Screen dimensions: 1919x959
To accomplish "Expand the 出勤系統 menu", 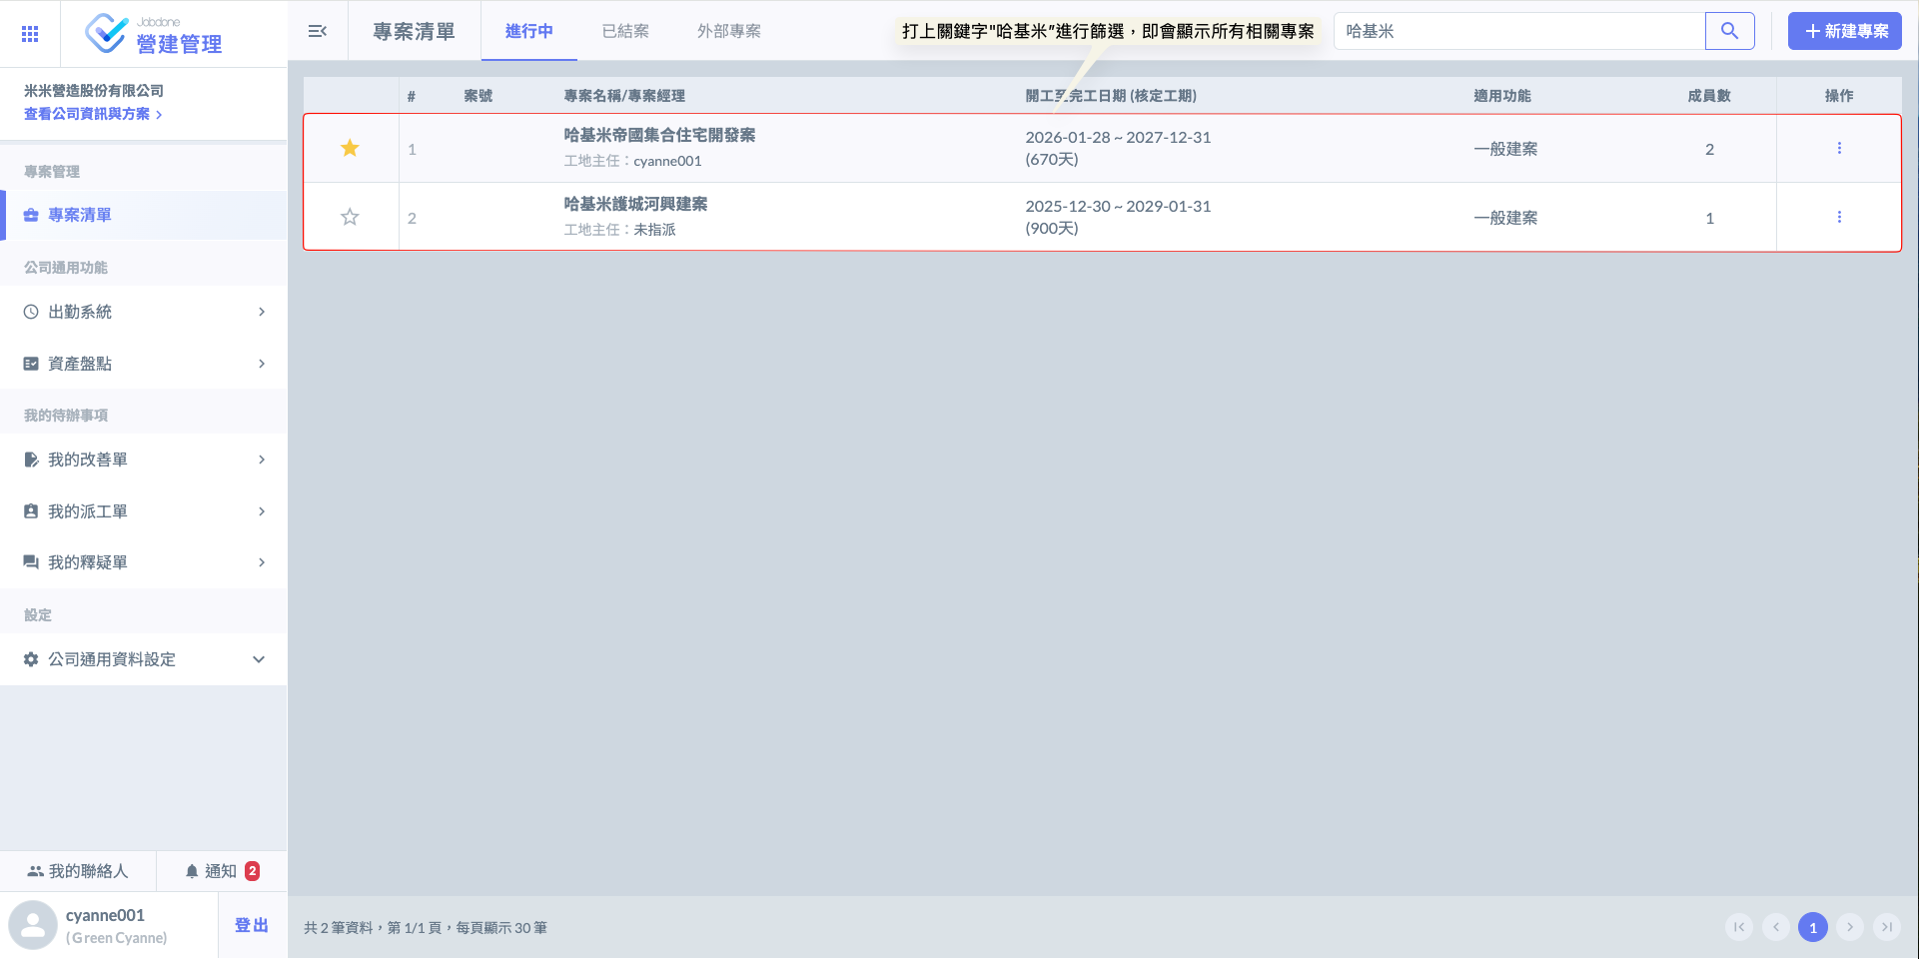I will click(x=144, y=312).
